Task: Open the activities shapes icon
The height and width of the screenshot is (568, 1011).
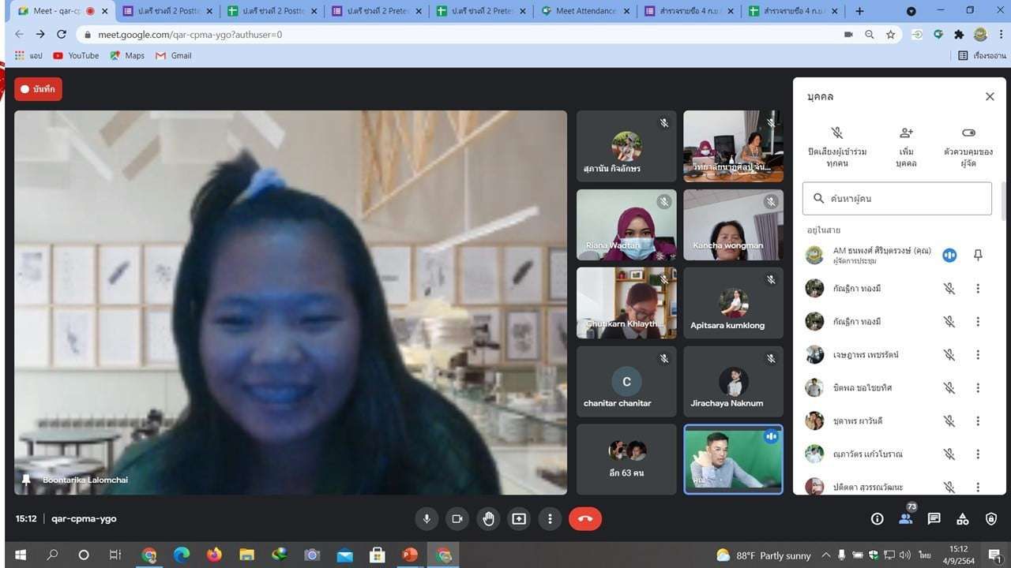Action: tap(962, 518)
